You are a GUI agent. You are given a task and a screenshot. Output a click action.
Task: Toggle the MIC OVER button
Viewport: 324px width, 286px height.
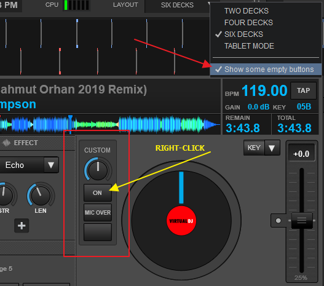tap(98, 212)
